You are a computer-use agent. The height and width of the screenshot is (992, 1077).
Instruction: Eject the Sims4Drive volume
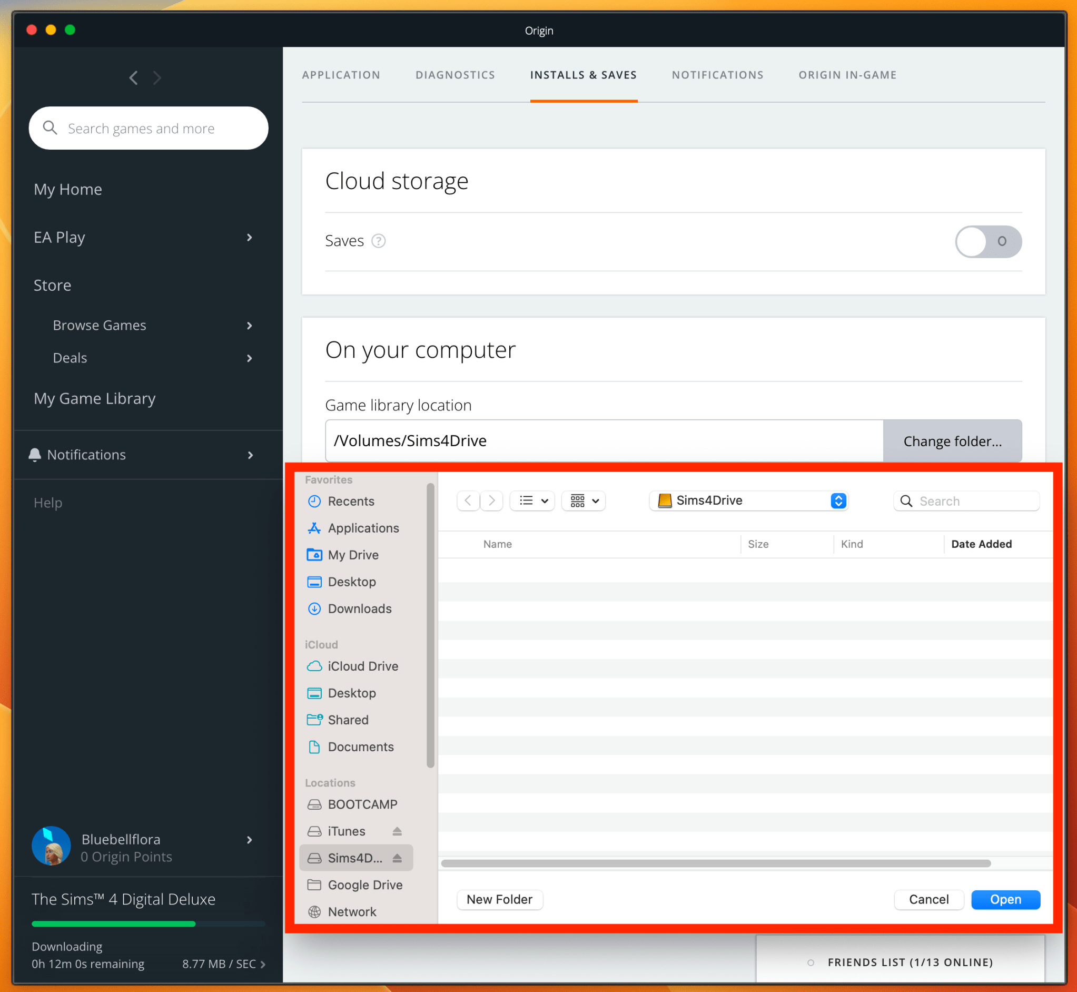pyautogui.click(x=397, y=857)
